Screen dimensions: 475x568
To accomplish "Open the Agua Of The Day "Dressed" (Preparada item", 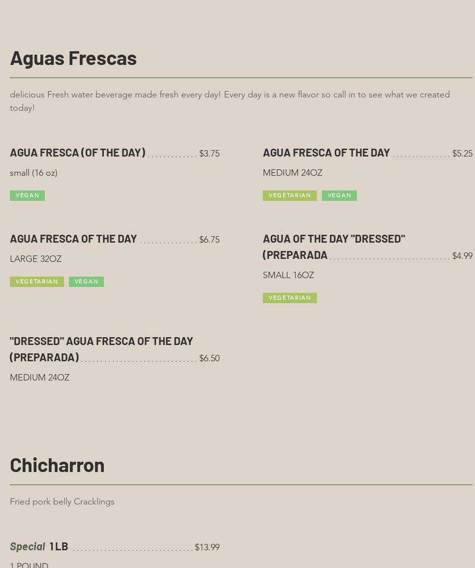I will click(x=334, y=246).
